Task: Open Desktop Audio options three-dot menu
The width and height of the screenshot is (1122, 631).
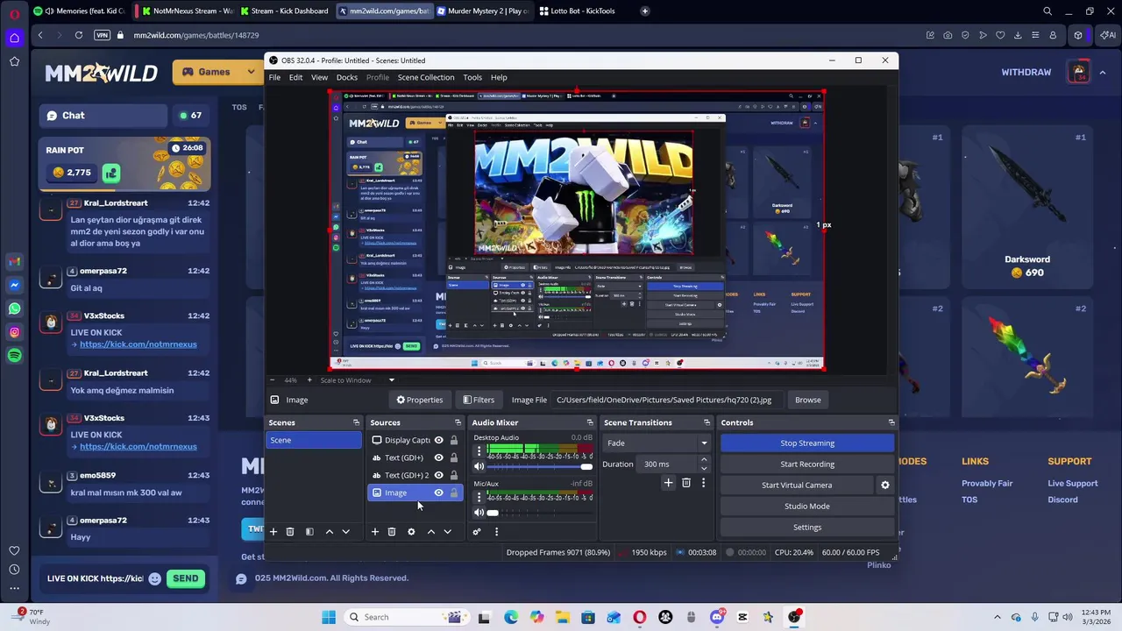Action: (x=479, y=452)
